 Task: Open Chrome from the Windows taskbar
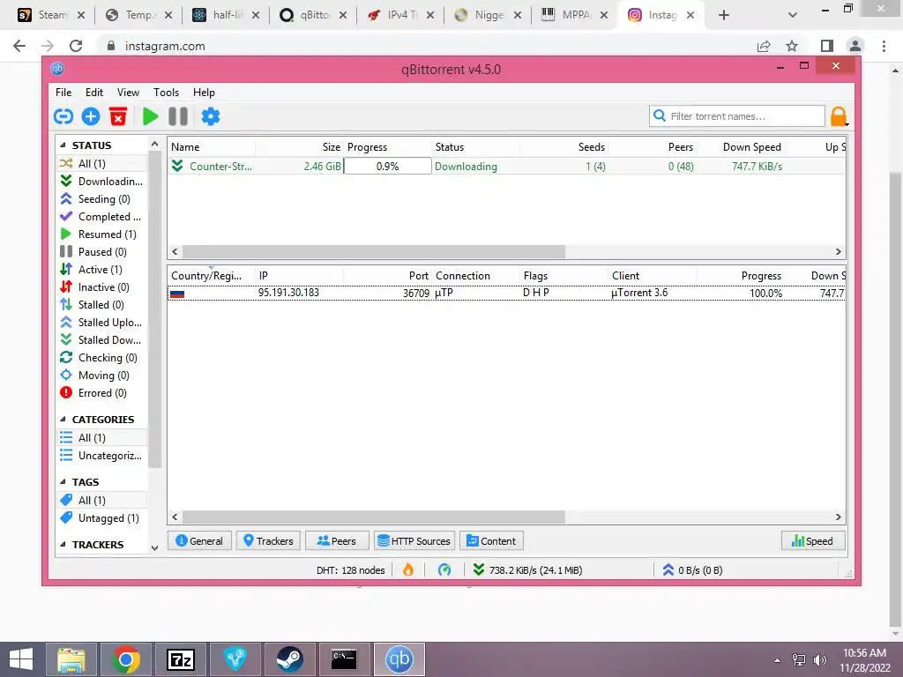126,659
